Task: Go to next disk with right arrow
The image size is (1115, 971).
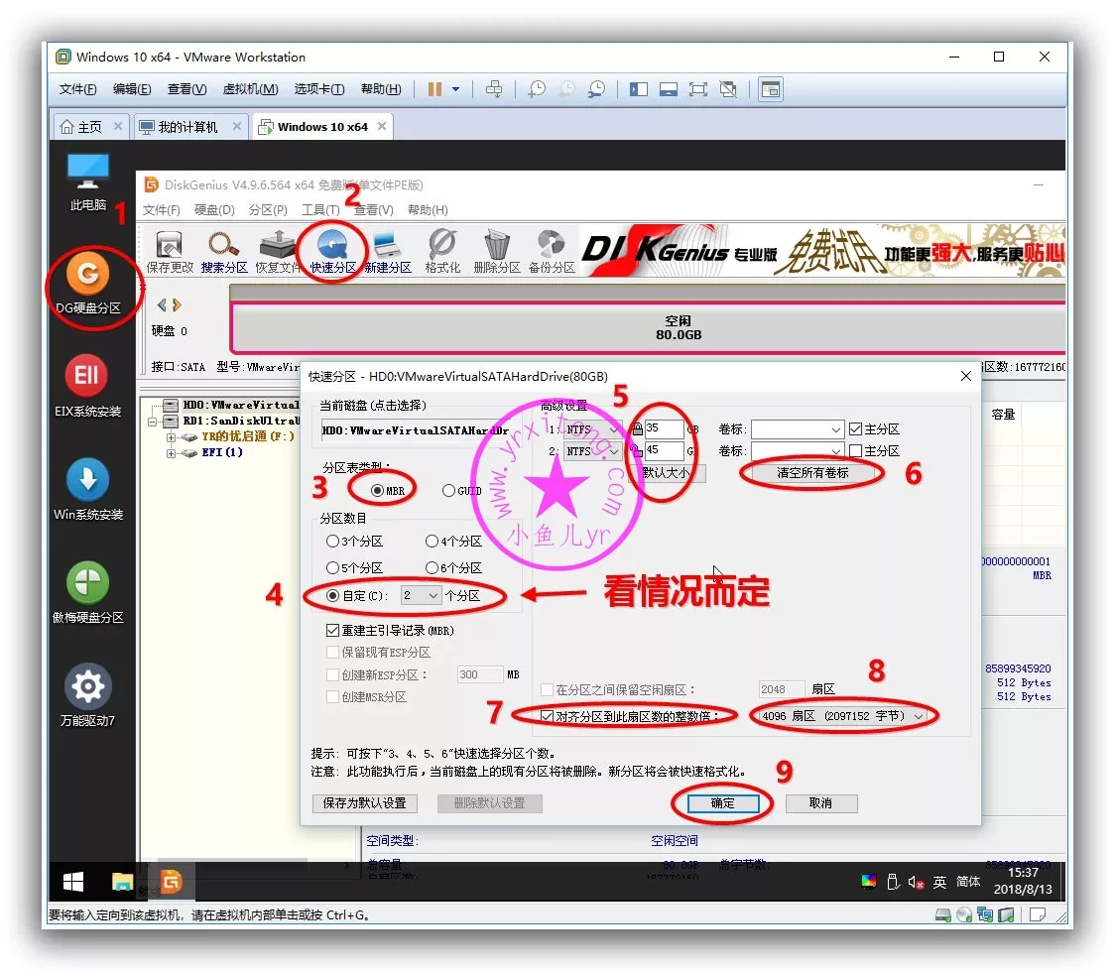Action: click(x=177, y=304)
